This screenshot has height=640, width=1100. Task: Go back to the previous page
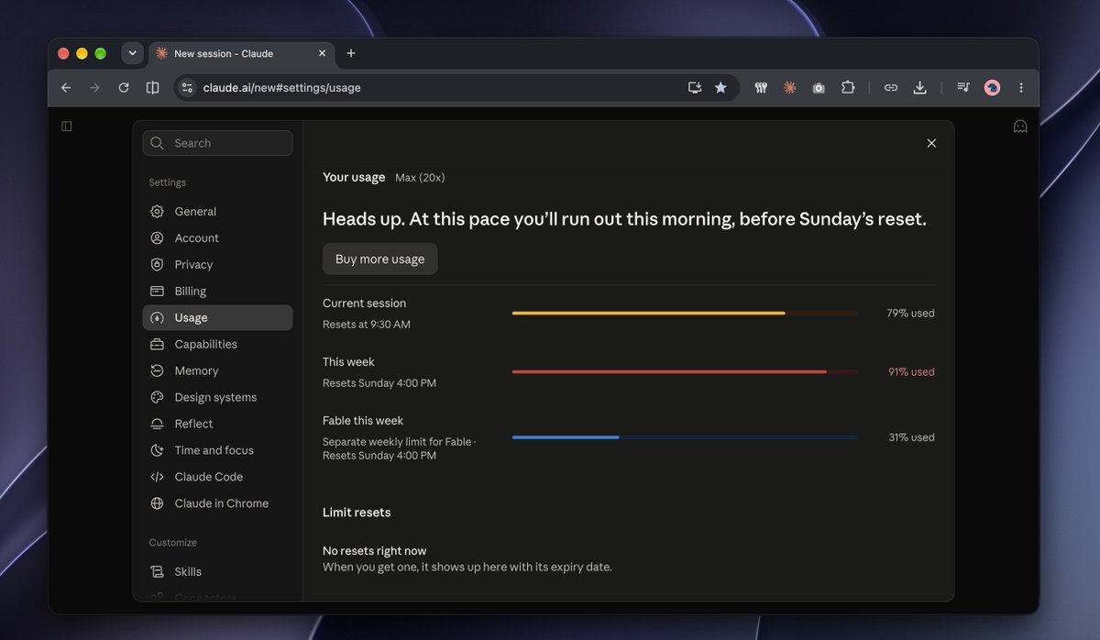[66, 88]
